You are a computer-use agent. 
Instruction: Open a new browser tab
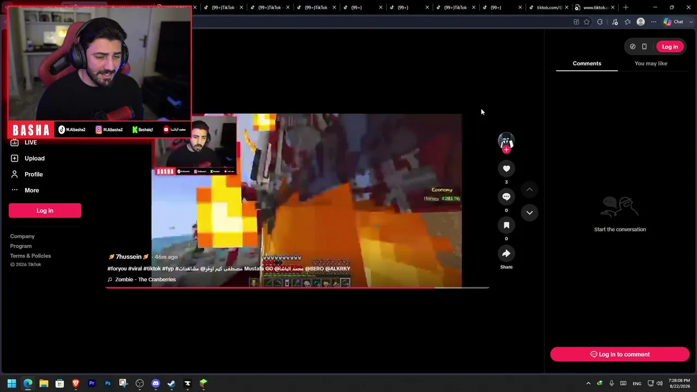point(626,8)
